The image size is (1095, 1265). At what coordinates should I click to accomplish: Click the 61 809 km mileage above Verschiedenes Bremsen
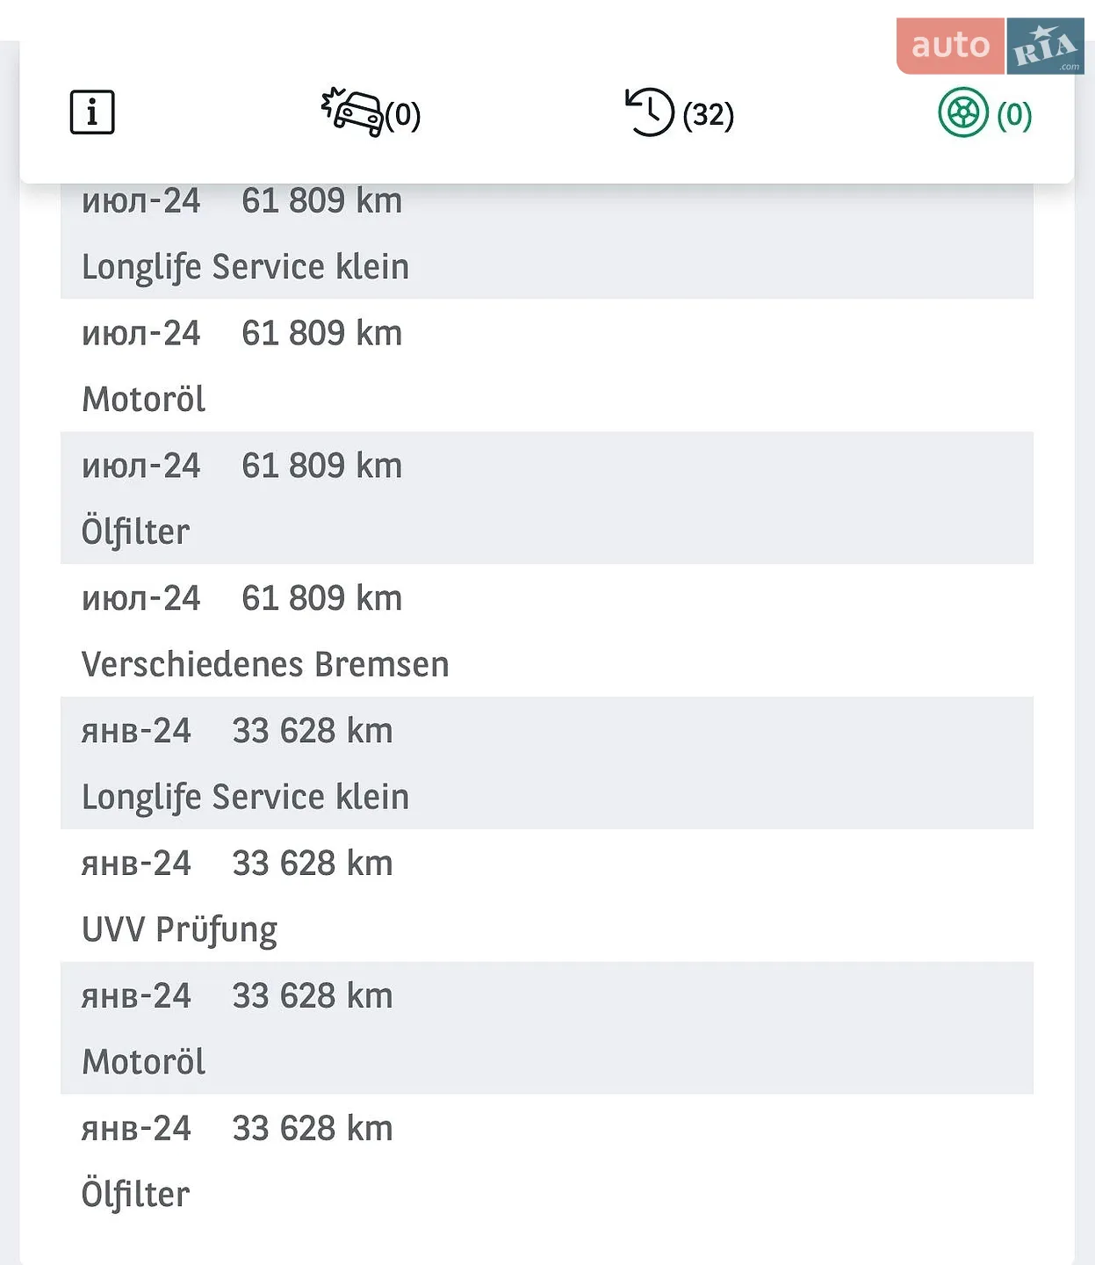coord(321,598)
